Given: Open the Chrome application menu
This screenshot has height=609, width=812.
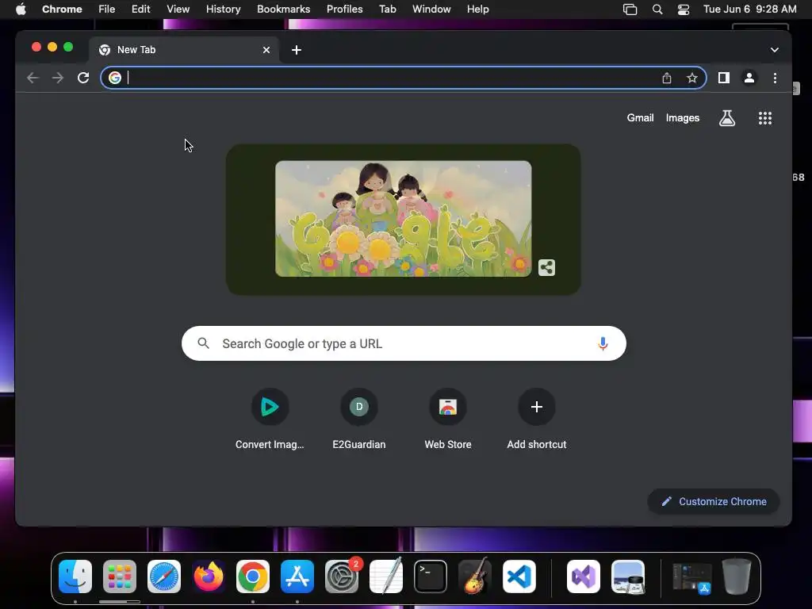Looking at the screenshot, I should [62, 10].
